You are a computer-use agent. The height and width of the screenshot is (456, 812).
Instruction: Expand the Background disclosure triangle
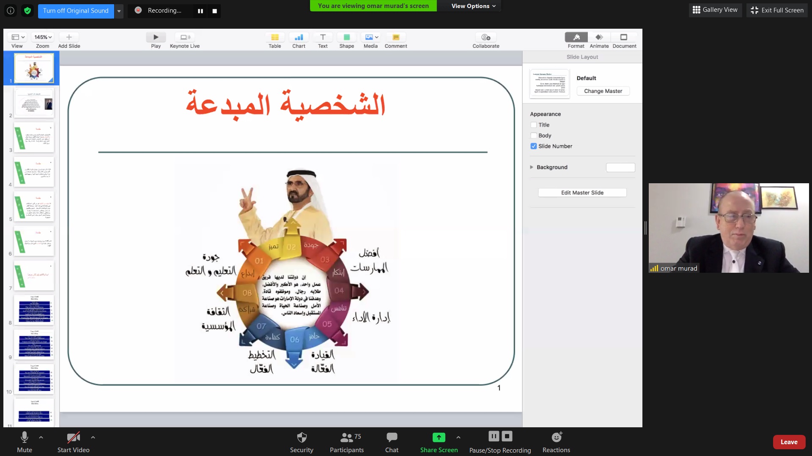pyautogui.click(x=532, y=167)
